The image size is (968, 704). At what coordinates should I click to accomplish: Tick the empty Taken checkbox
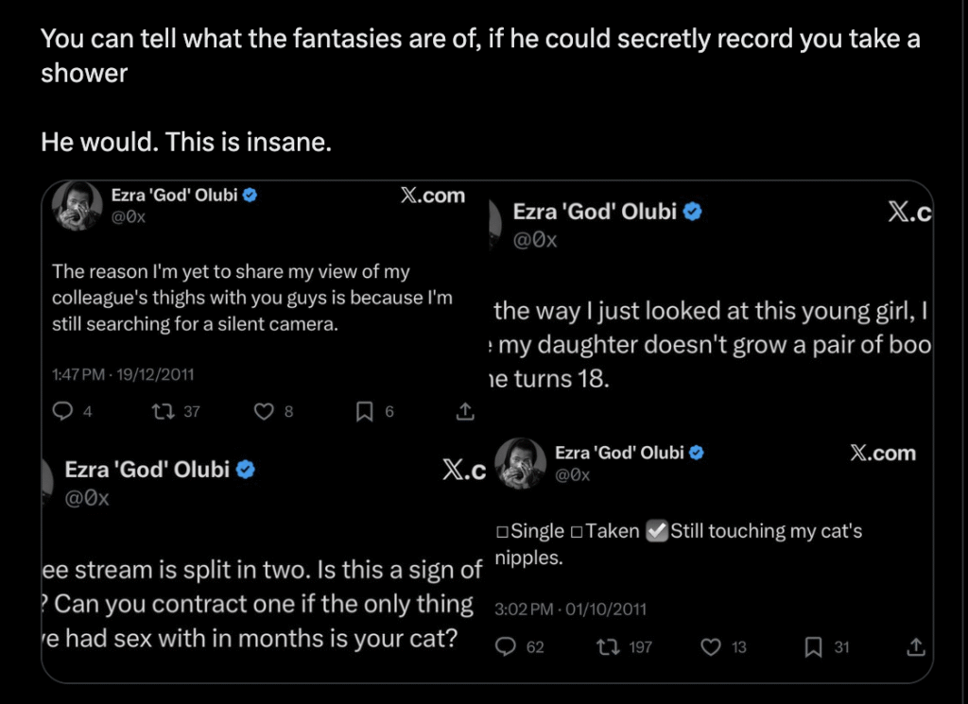(576, 532)
